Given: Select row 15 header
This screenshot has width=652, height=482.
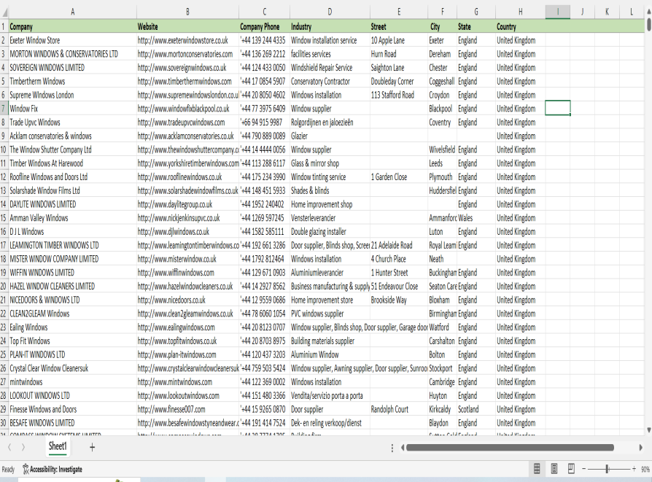Looking at the screenshot, I should tap(4, 218).
